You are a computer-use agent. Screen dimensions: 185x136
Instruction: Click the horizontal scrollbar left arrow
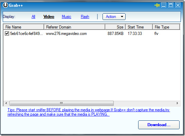pos(6,103)
